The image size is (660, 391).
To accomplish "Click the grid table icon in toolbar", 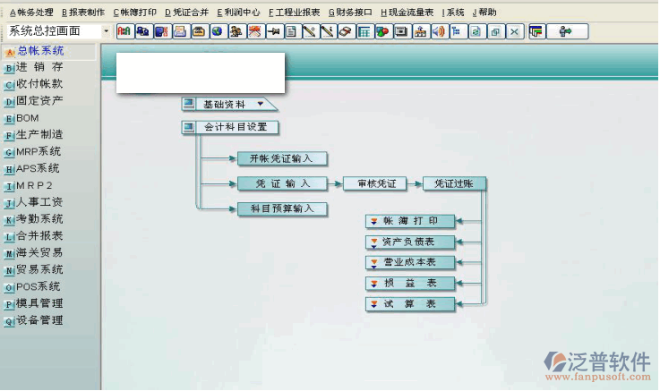I will 364,31.
